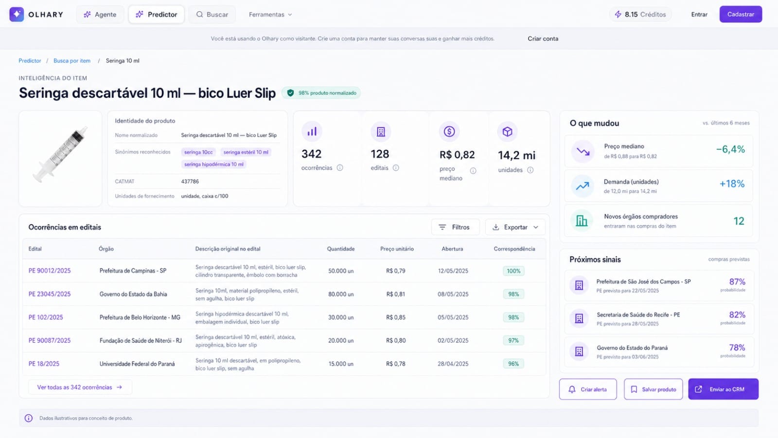Open the Secretaria de Saúde do Recife signal
Screen dimensions: 778x438
tap(659, 319)
